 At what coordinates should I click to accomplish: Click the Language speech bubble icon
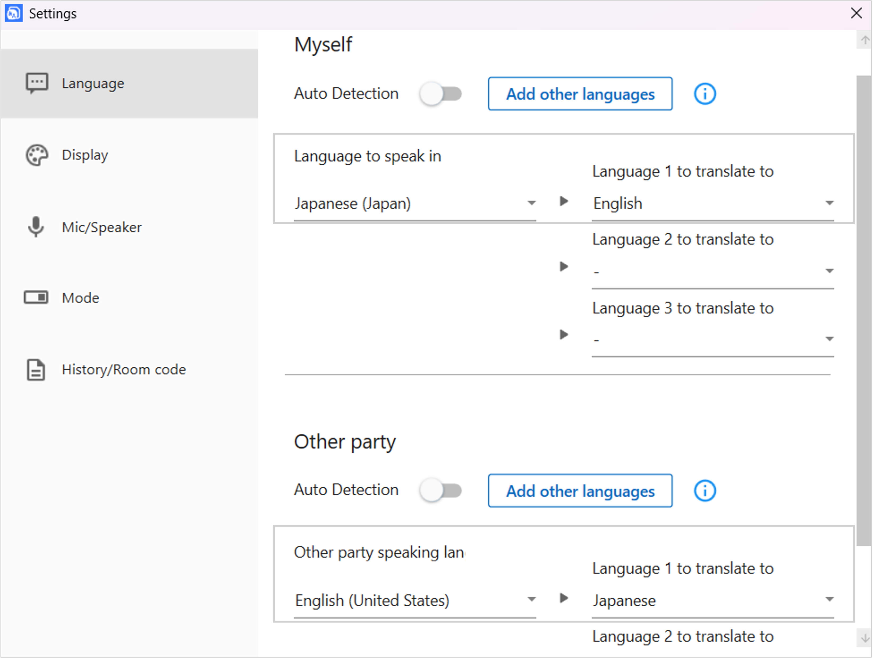[x=37, y=83]
